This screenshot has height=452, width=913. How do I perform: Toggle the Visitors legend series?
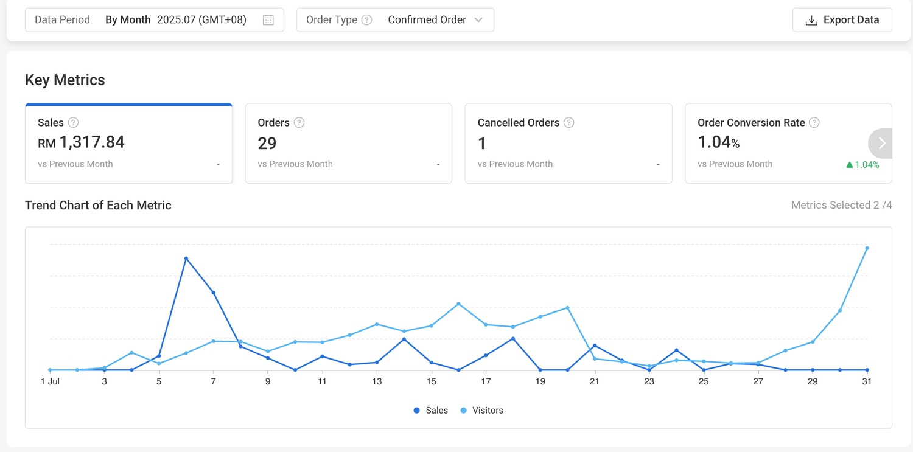481,411
